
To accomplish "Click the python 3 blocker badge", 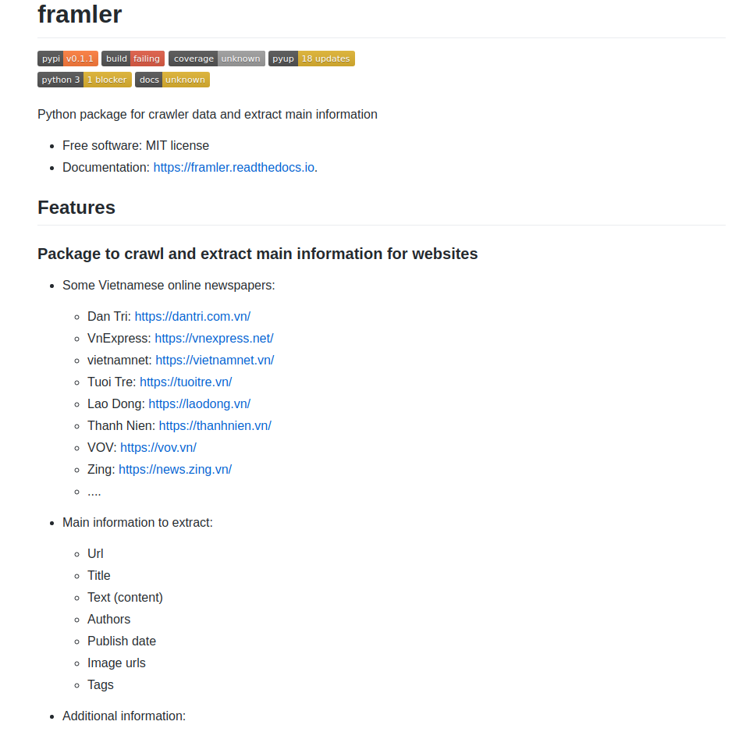I will [84, 80].
